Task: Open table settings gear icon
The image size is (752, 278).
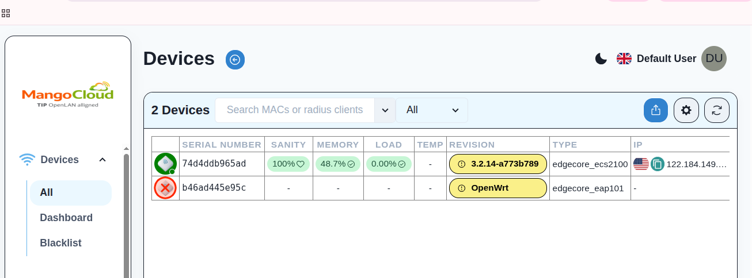Action: (686, 110)
